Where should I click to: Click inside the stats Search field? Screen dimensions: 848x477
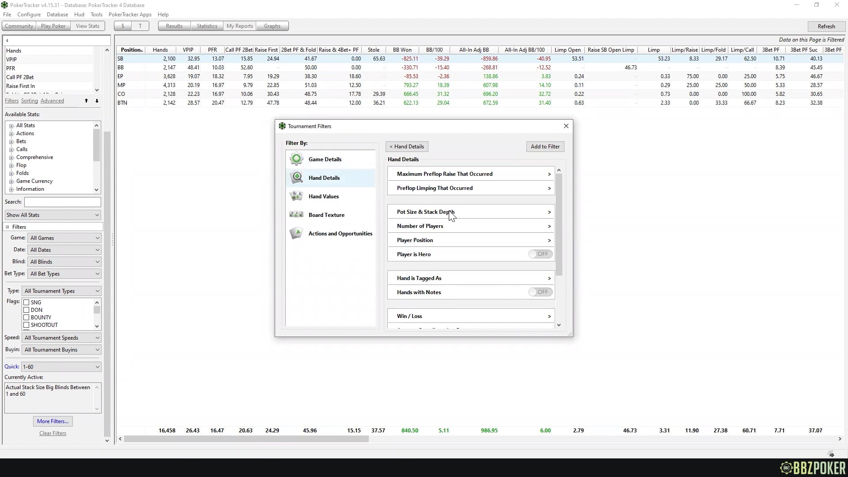pos(62,202)
